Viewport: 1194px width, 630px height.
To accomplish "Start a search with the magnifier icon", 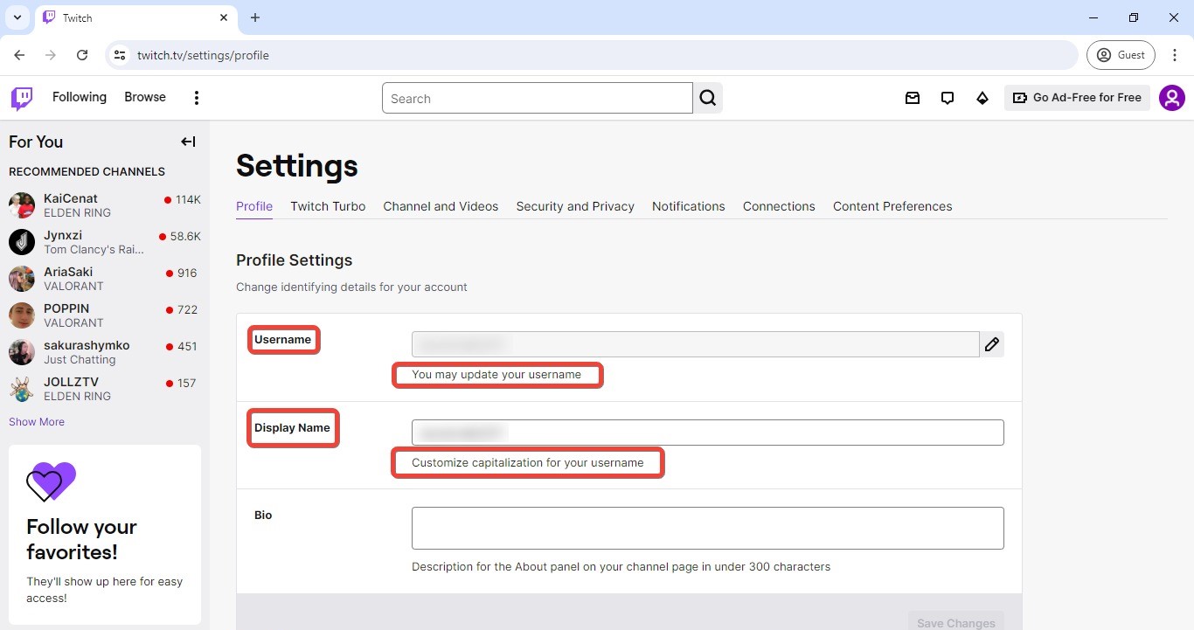I will pyautogui.click(x=707, y=98).
